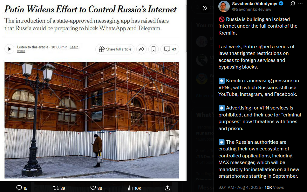View analytics via the bar chart icon
The image size is (307, 192).
tap(130, 188)
